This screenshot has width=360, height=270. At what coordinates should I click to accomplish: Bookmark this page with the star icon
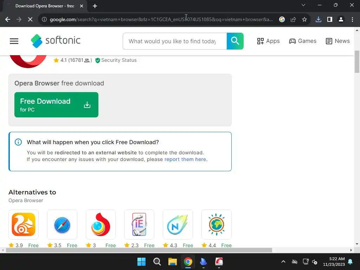304,20
